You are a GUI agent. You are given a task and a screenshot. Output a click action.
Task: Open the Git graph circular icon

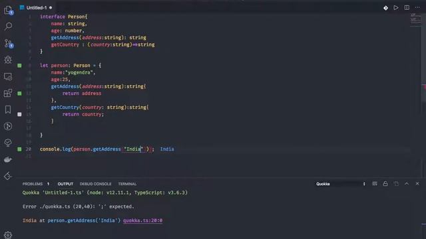8,126
